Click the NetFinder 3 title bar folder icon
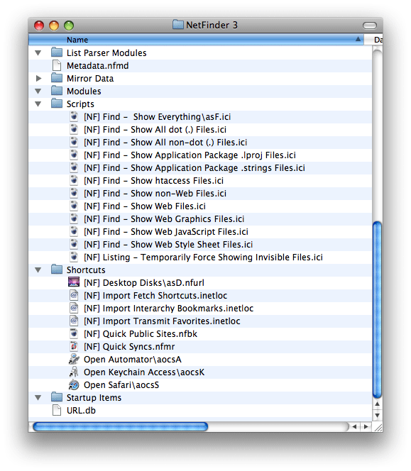The image size is (411, 471). pyautogui.click(x=178, y=25)
